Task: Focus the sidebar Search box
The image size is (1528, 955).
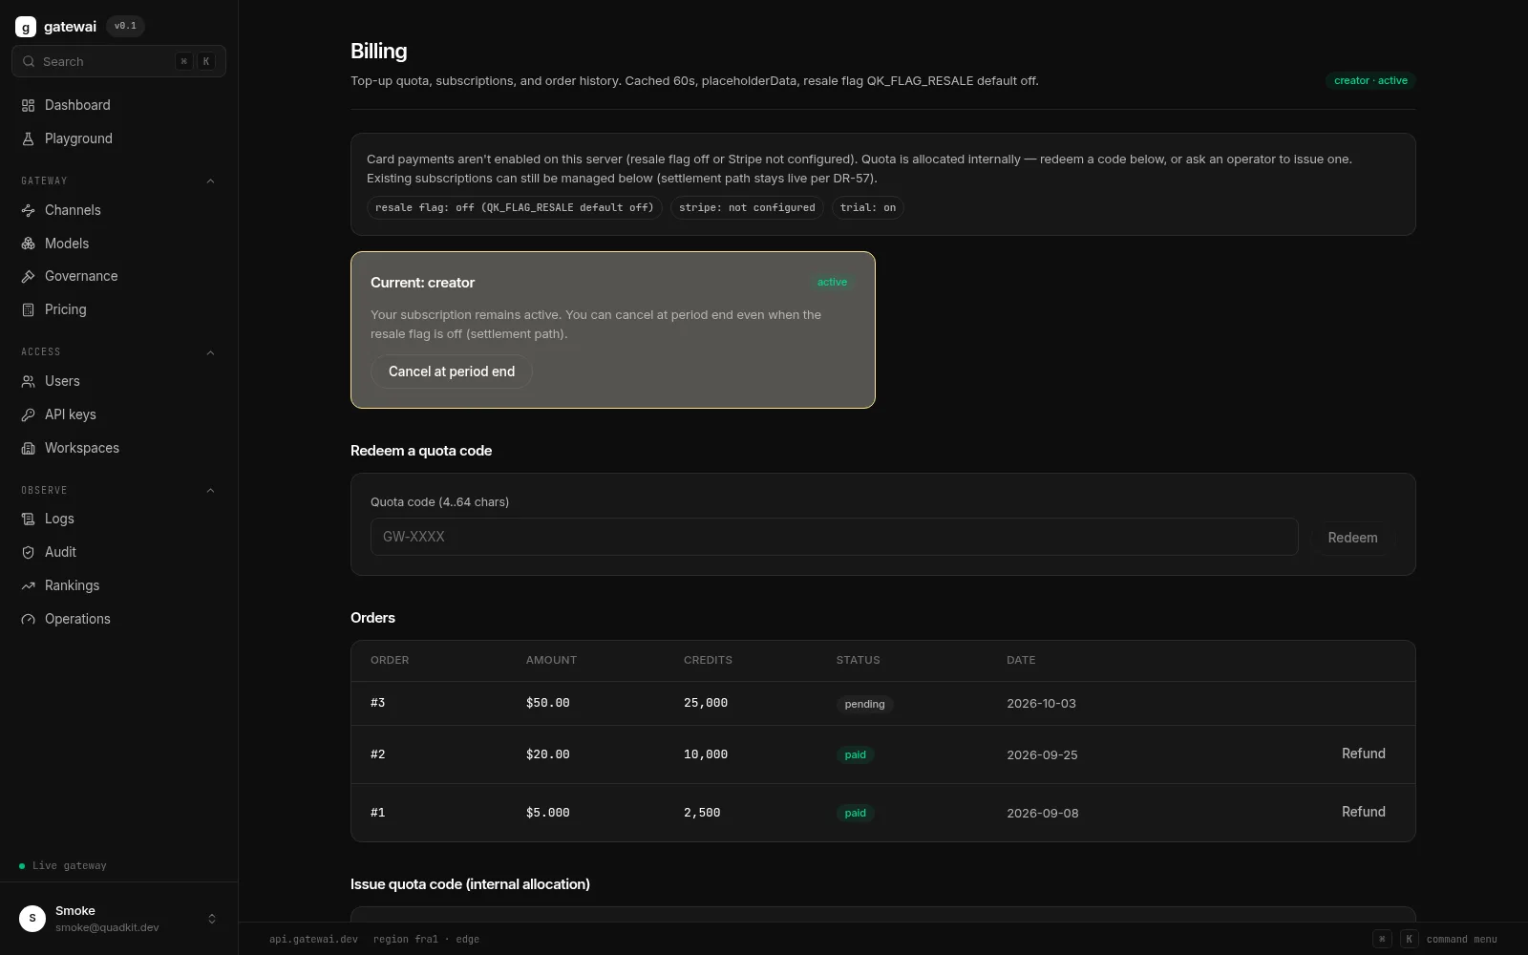Action: (x=118, y=61)
